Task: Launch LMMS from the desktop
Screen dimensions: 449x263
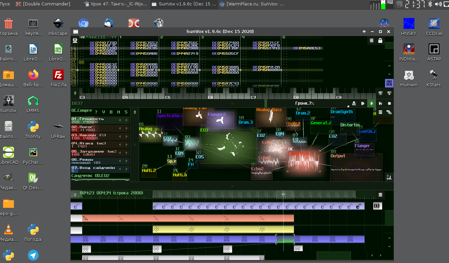Action: (33, 102)
